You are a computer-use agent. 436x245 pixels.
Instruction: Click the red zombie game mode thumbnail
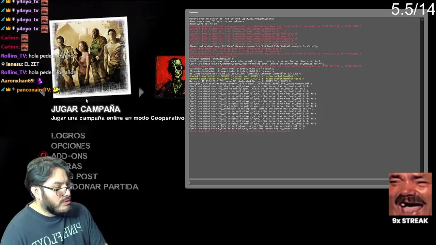point(170,77)
